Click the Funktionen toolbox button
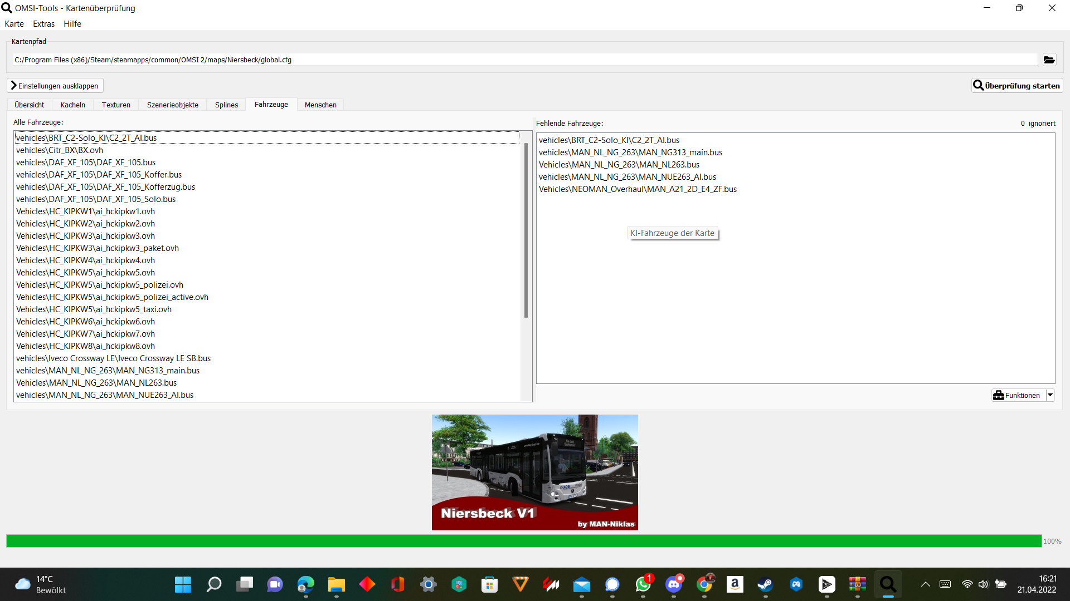Screen dimensions: 1070x601 click(x=1018, y=395)
